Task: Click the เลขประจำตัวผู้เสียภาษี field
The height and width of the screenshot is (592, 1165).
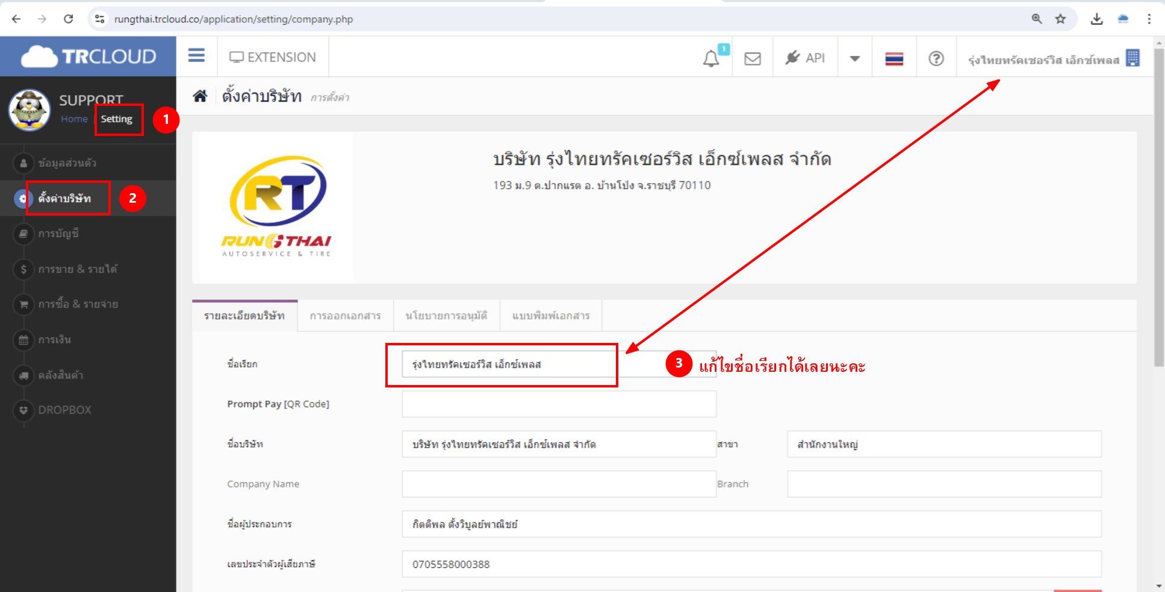Action: (x=751, y=564)
